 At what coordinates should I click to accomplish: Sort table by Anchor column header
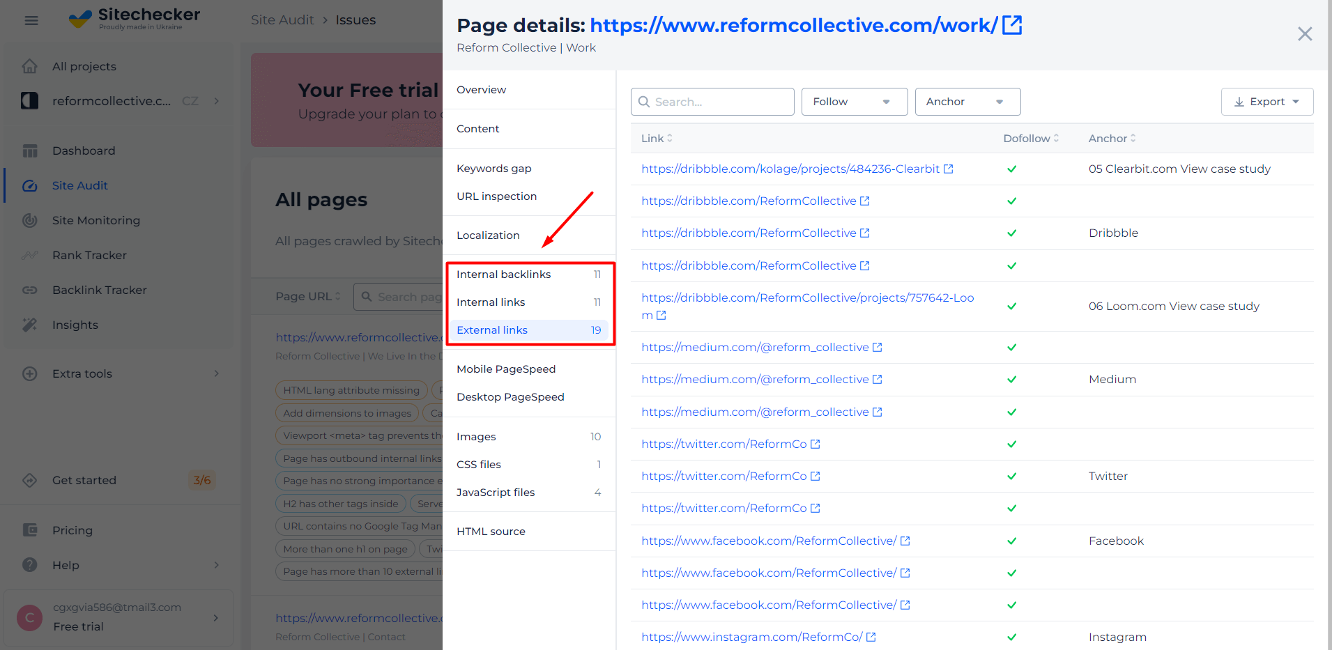[1112, 138]
